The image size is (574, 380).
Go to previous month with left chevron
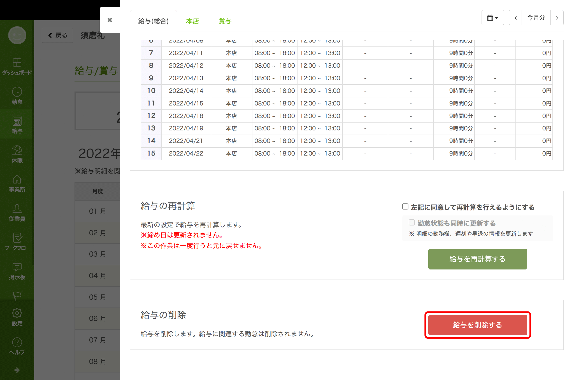pos(515,18)
